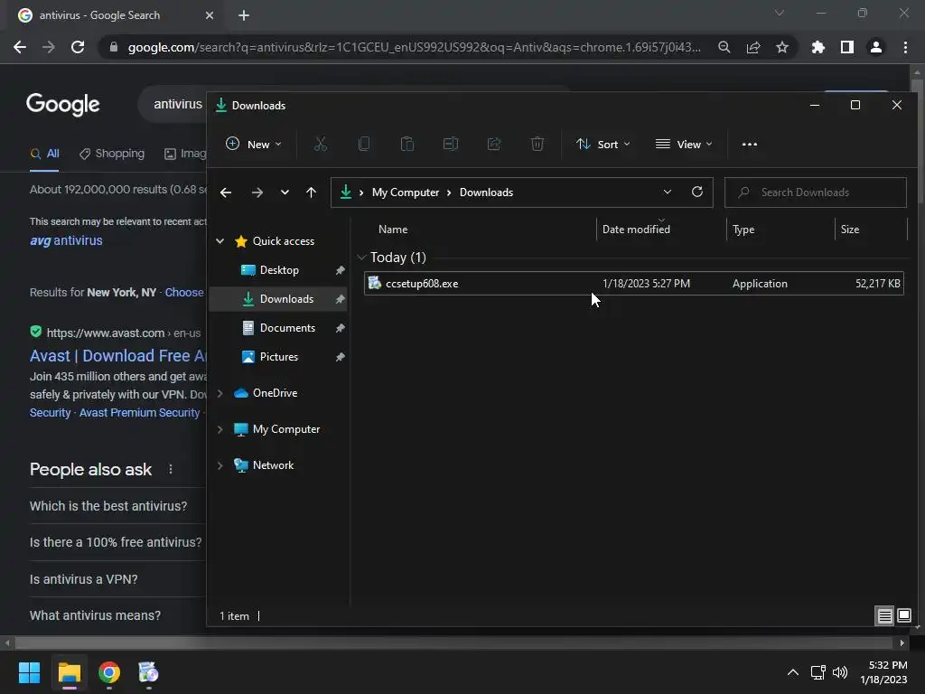Click in the Search Downloads box
925x694 pixels.
[x=816, y=192]
